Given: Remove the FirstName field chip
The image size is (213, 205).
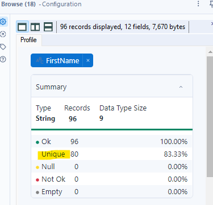Looking at the screenshot, I should point(88,60).
